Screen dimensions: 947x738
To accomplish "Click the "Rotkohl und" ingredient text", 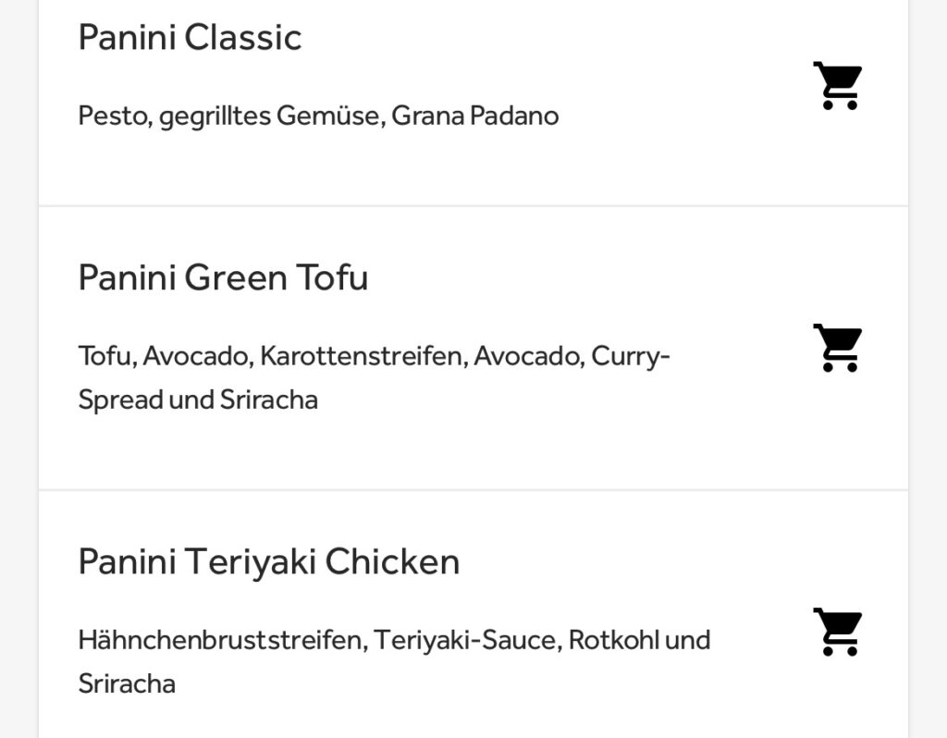I will pos(639,640).
